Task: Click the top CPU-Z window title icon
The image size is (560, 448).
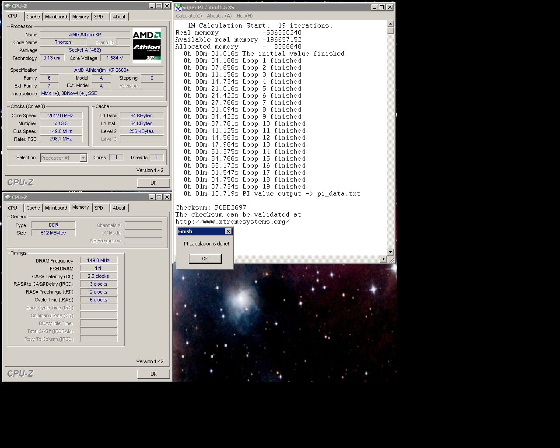Action: click(x=7, y=6)
